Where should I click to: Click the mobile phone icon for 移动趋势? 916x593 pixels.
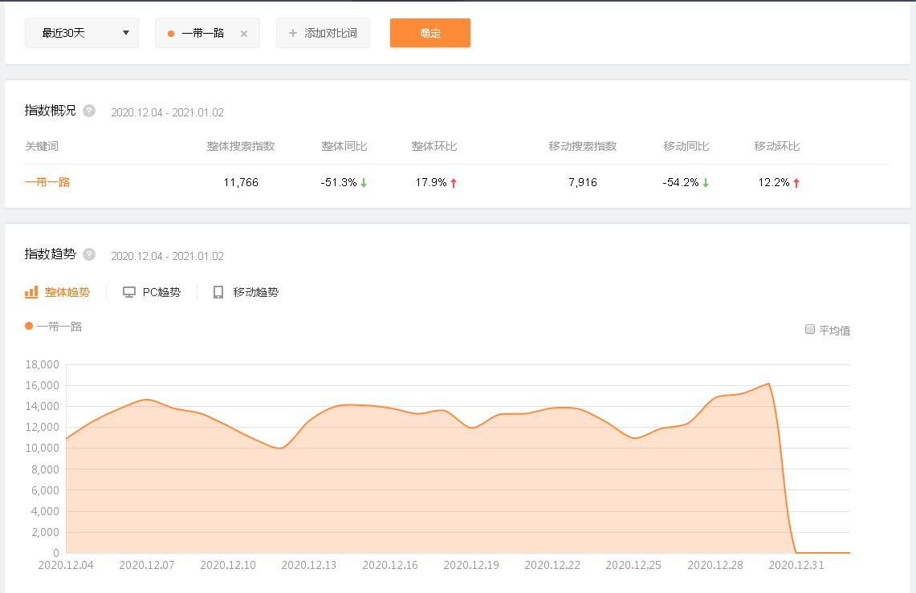(218, 292)
